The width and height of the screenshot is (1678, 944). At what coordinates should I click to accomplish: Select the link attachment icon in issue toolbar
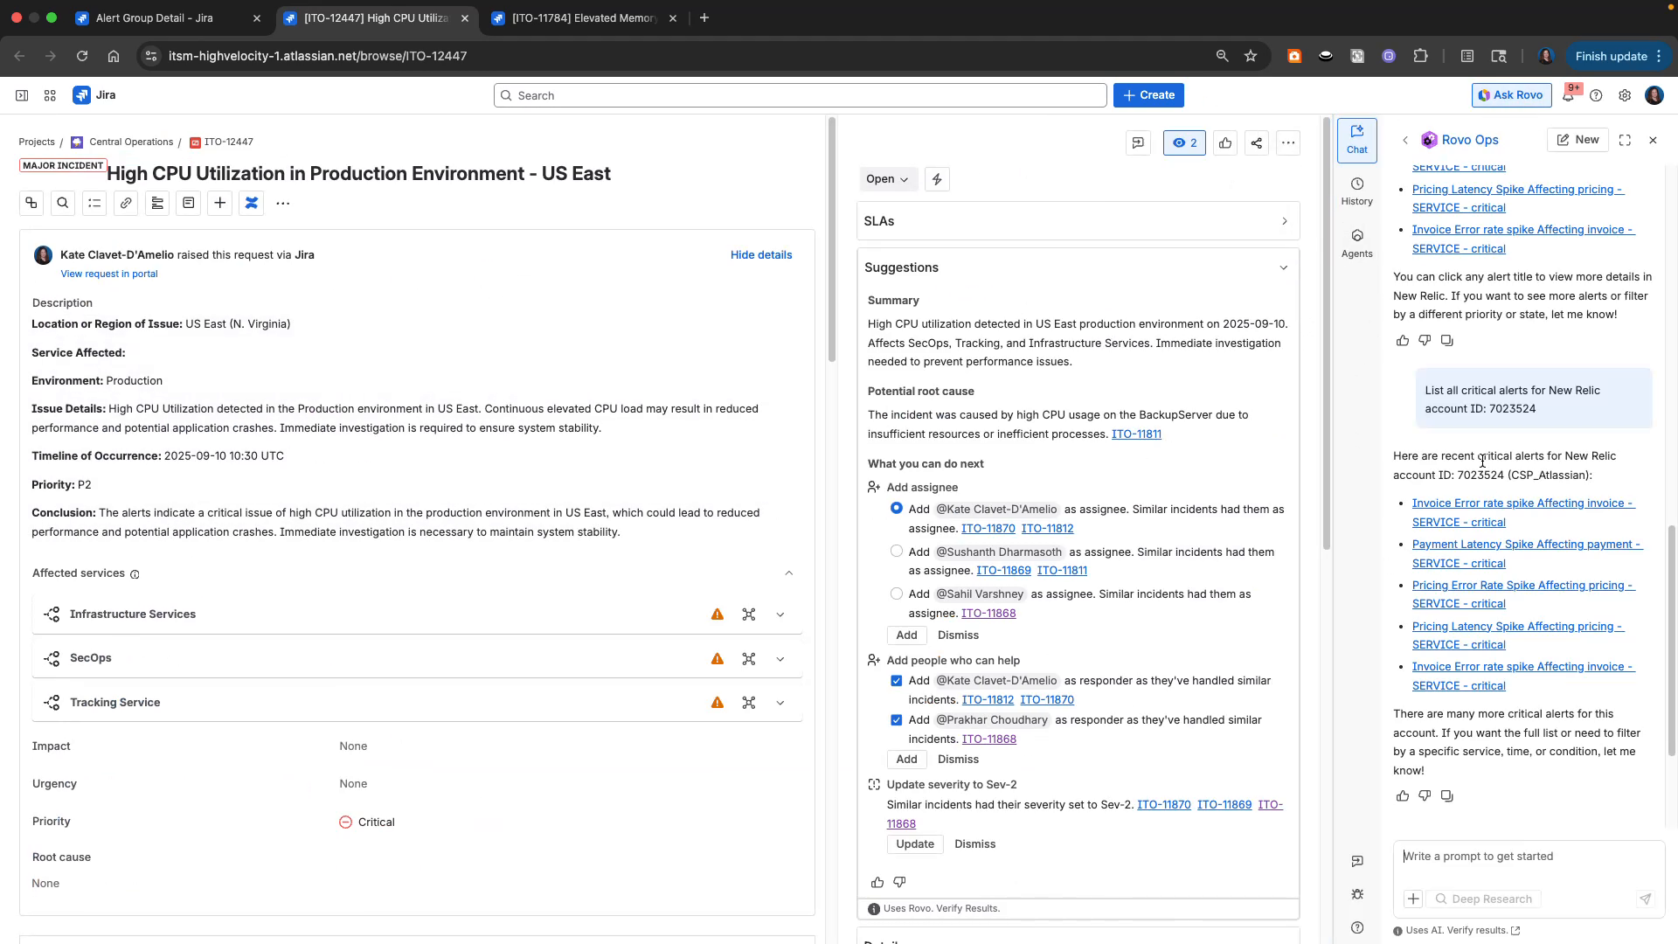[125, 203]
